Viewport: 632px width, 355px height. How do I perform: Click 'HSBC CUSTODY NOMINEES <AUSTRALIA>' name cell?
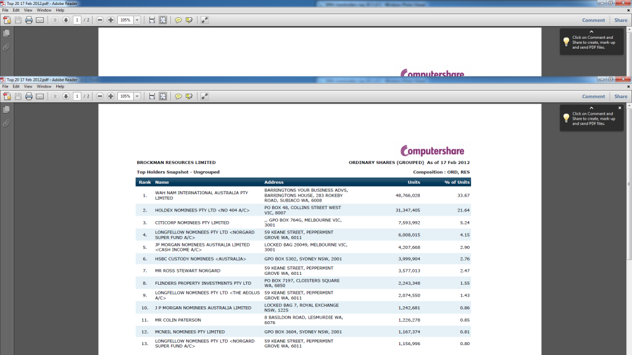(x=201, y=259)
